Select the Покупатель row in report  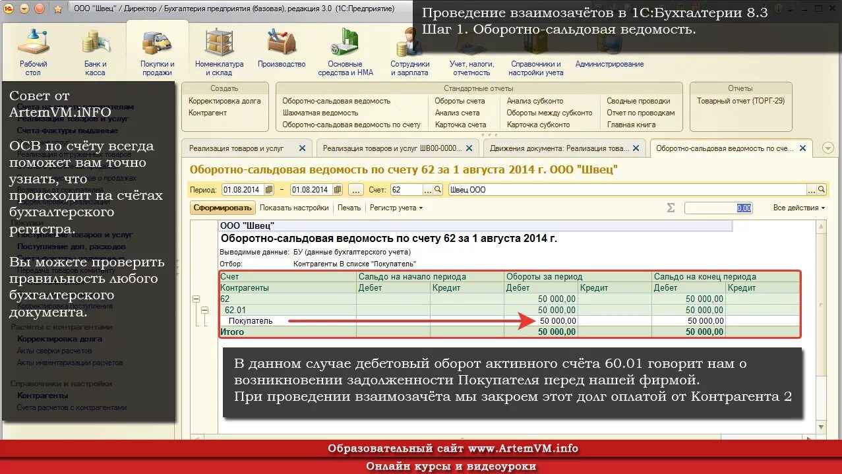(509, 321)
